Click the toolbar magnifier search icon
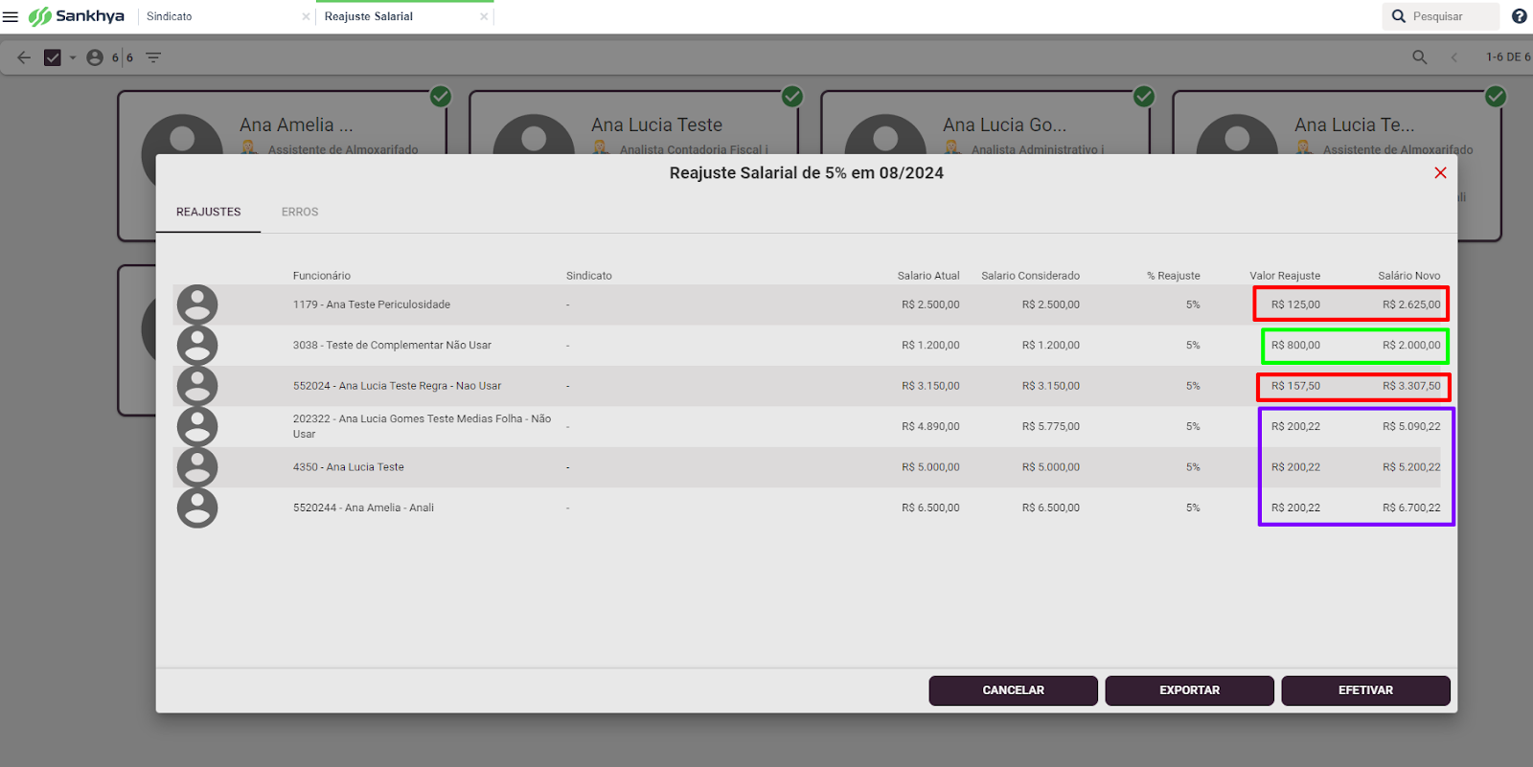 click(1420, 57)
